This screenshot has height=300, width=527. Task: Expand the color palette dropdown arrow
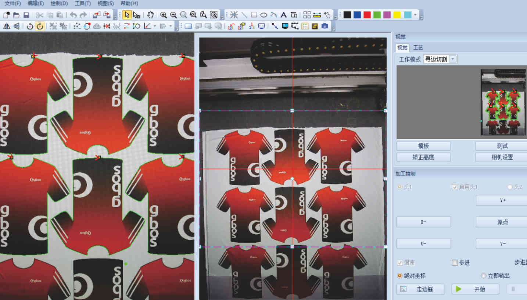(x=415, y=15)
